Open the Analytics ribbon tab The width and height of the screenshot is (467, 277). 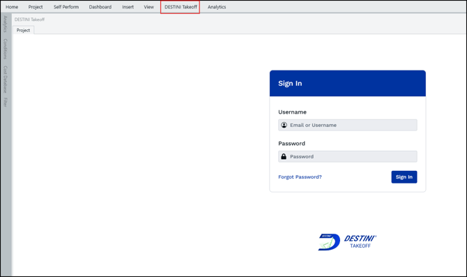coord(217,7)
